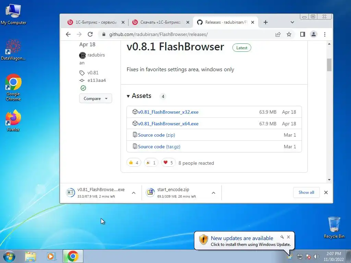Click the Chrome taskbar button
This screenshot has width=351, height=263.
(73, 256)
